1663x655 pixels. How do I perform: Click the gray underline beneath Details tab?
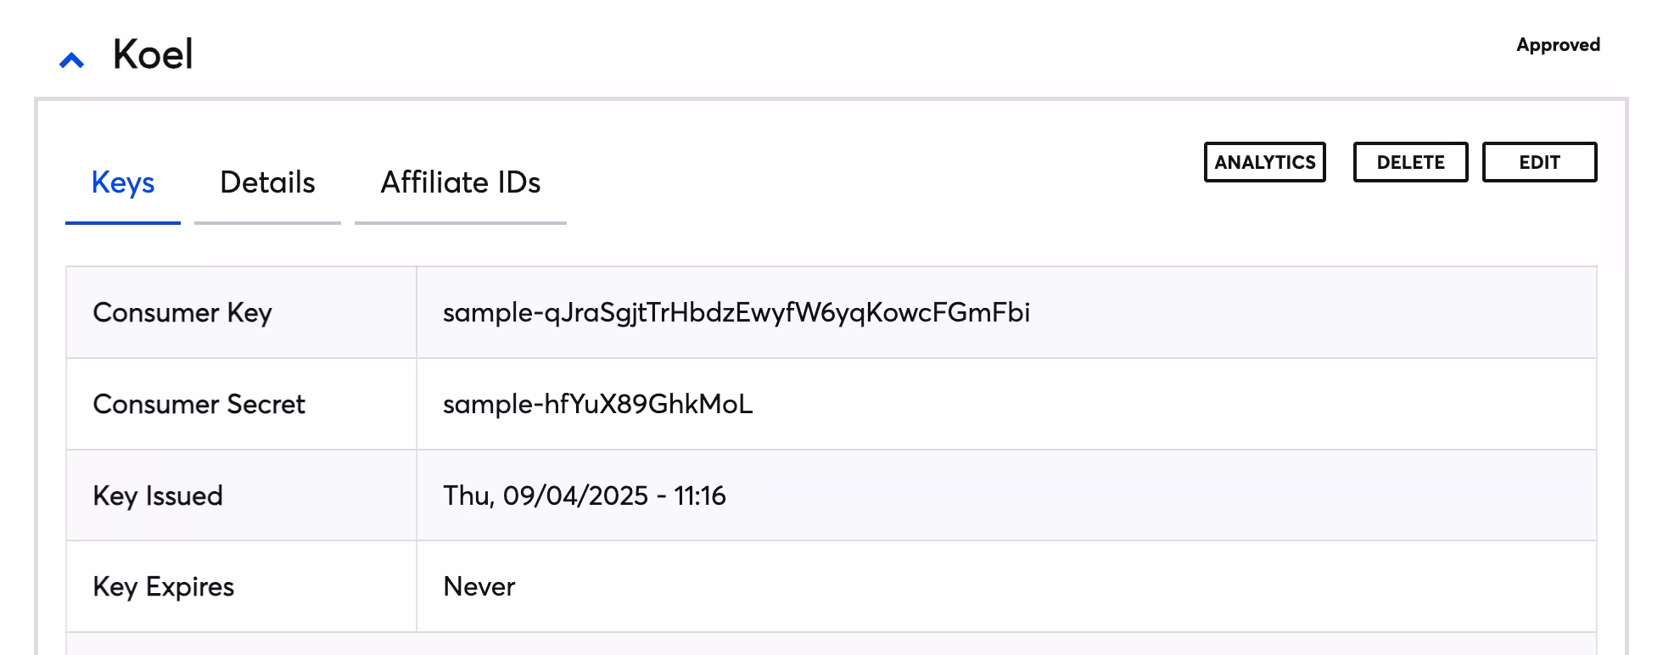[267, 223]
